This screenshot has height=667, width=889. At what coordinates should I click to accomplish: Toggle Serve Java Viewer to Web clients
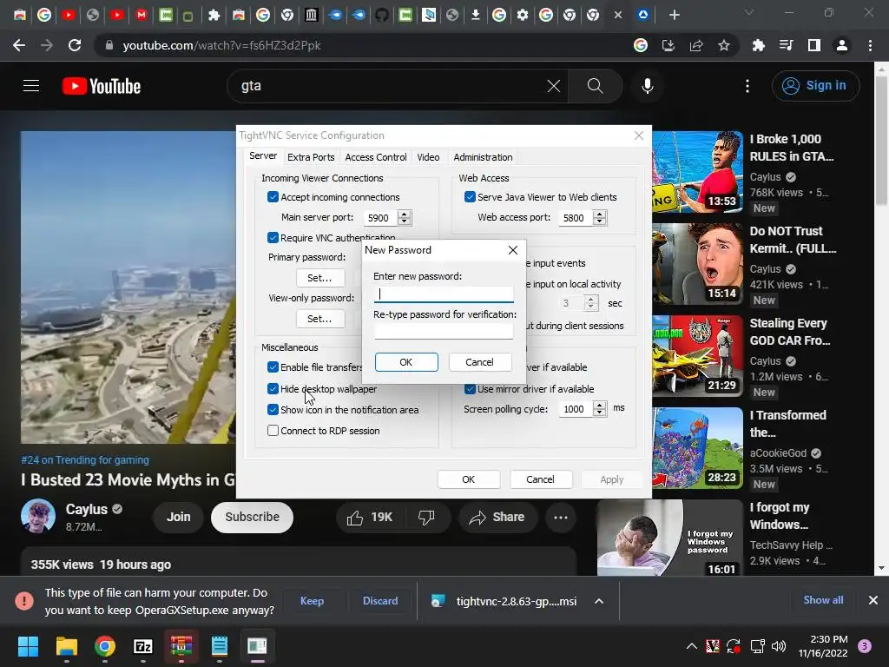(470, 197)
